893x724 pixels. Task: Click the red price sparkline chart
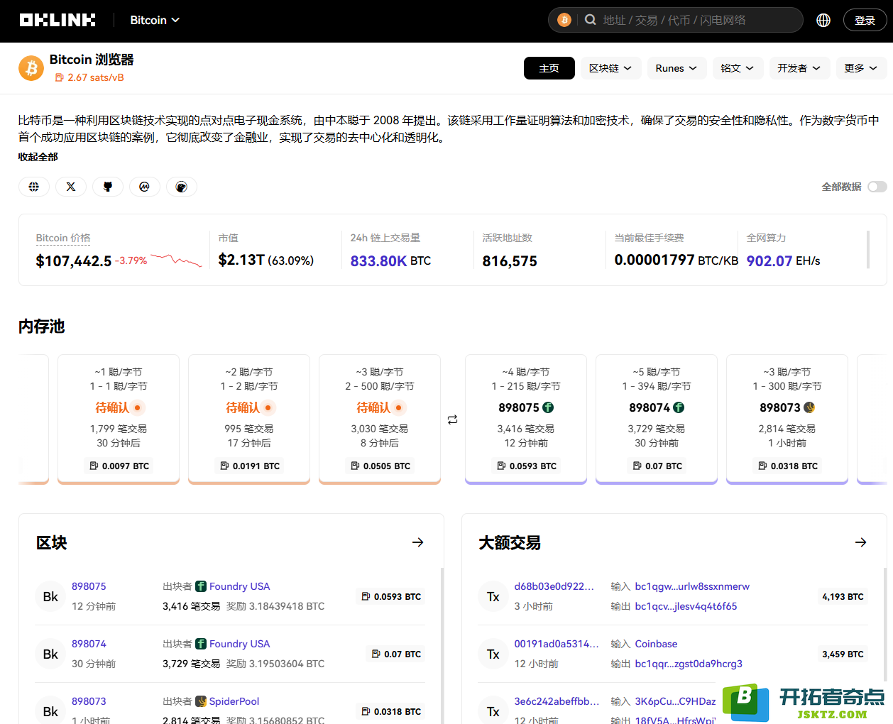click(177, 260)
